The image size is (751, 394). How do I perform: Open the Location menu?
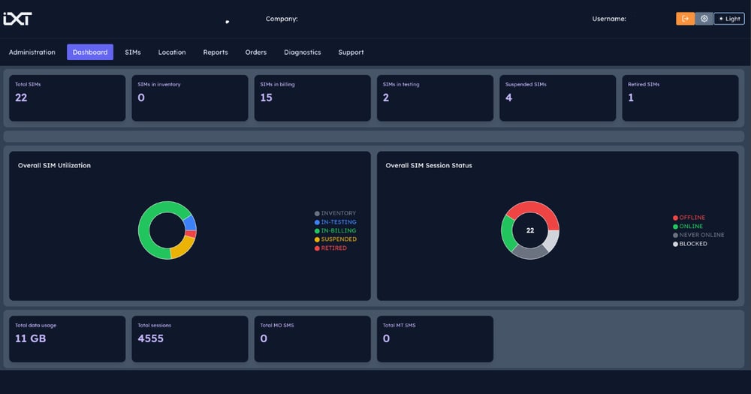[x=172, y=53]
